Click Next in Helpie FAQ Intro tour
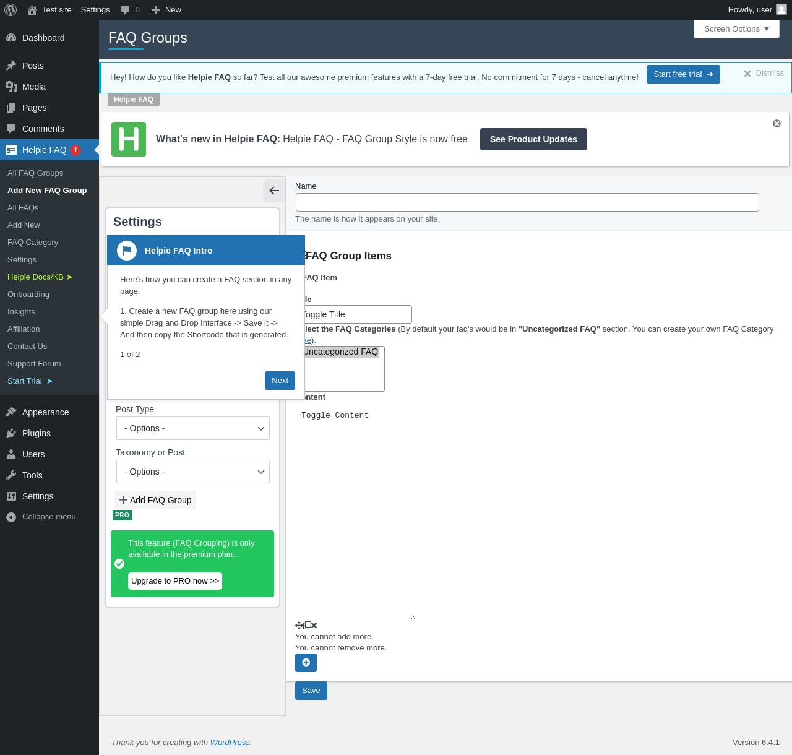The height and width of the screenshot is (755, 792). (280, 381)
